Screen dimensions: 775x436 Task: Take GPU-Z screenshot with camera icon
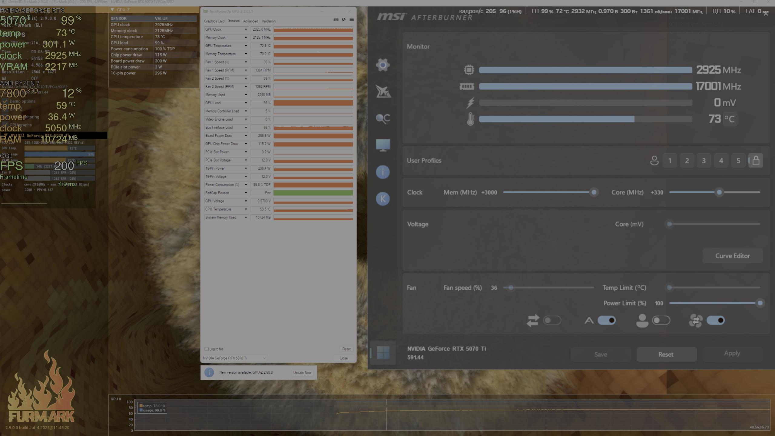(x=336, y=19)
